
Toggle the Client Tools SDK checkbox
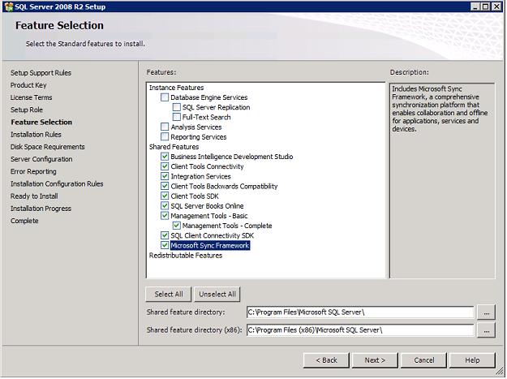click(x=165, y=196)
